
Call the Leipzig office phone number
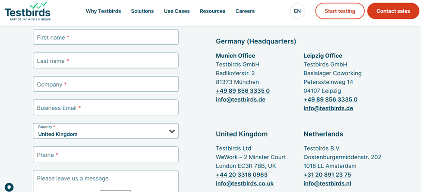pyautogui.click(x=331, y=100)
